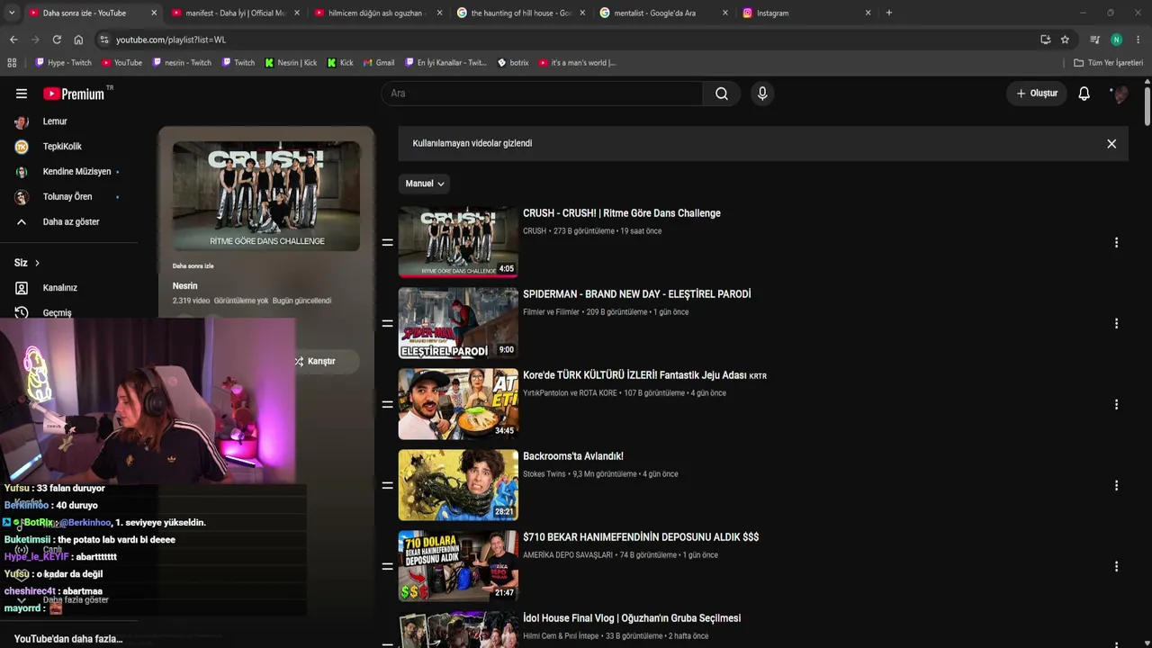
Task: Open the notifications bell
Action: click(1084, 94)
